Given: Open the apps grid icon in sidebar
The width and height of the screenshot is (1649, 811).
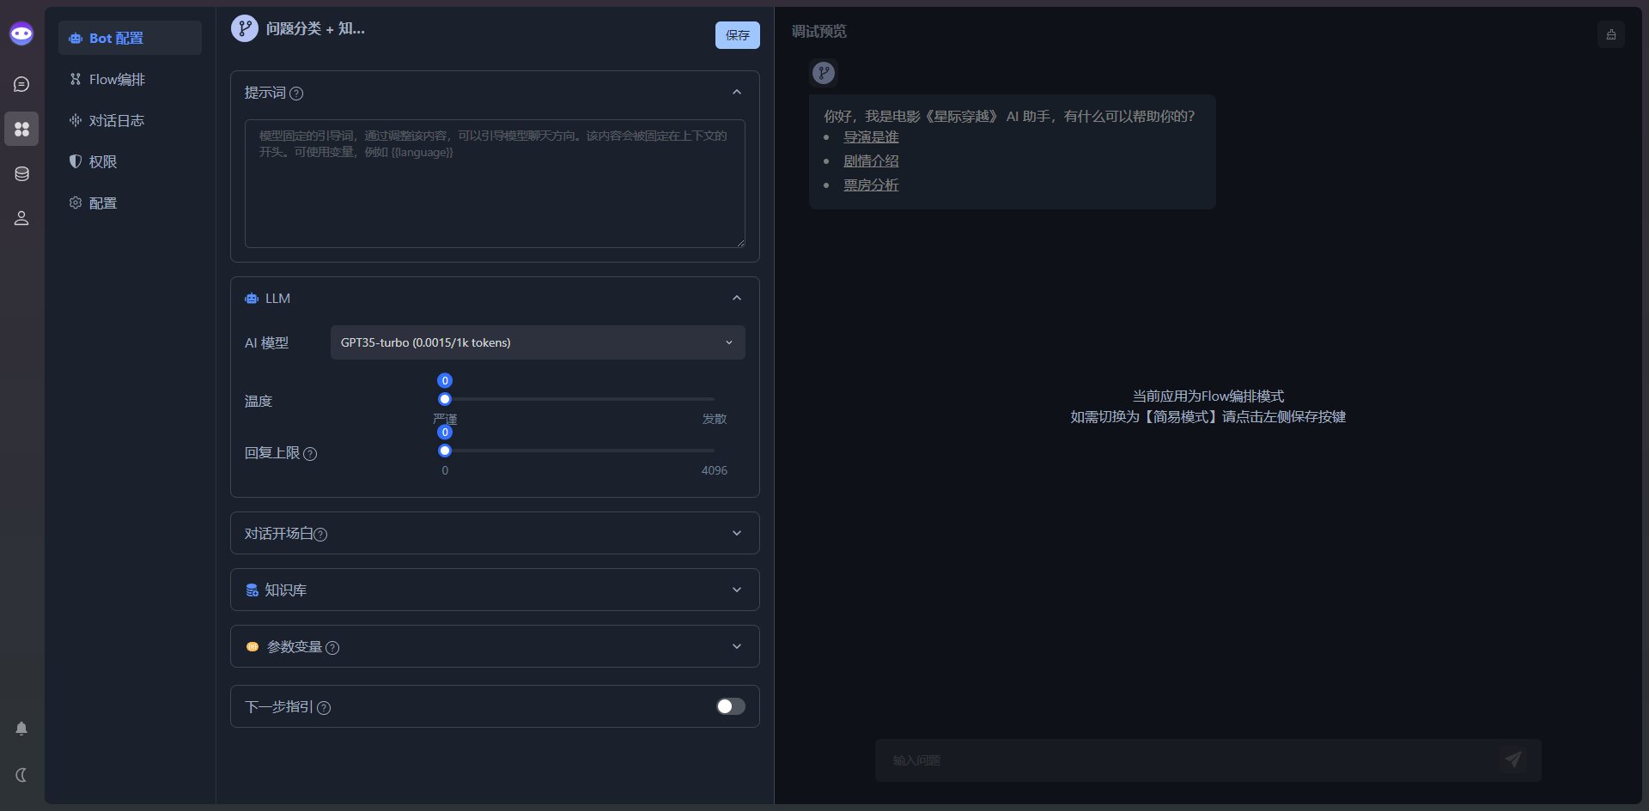Looking at the screenshot, I should pyautogui.click(x=21, y=129).
